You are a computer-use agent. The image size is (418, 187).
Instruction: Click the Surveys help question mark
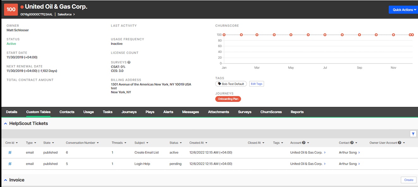click(x=129, y=62)
